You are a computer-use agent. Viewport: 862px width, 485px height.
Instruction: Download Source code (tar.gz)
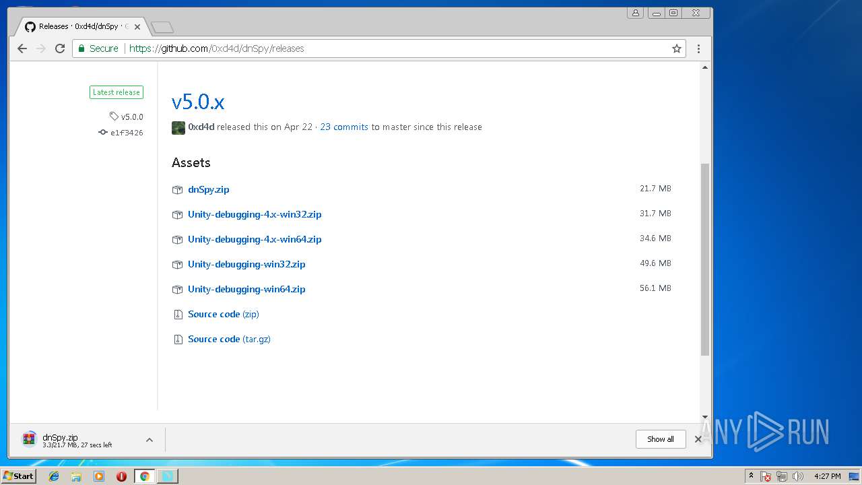[x=229, y=339]
